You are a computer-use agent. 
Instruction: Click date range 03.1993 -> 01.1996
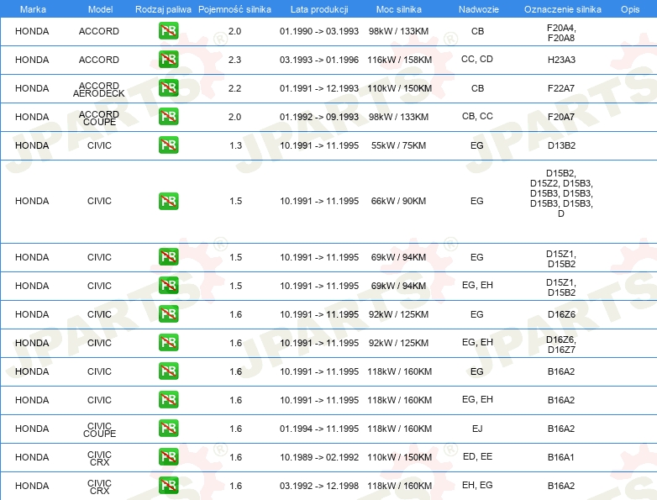(x=319, y=60)
